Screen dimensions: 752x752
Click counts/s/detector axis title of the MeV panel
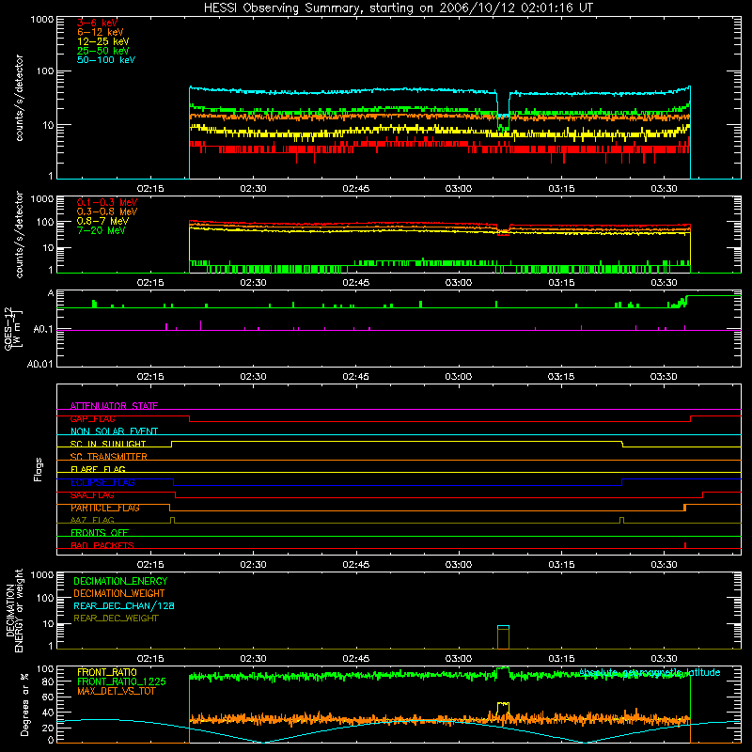(x=19, y=234)
